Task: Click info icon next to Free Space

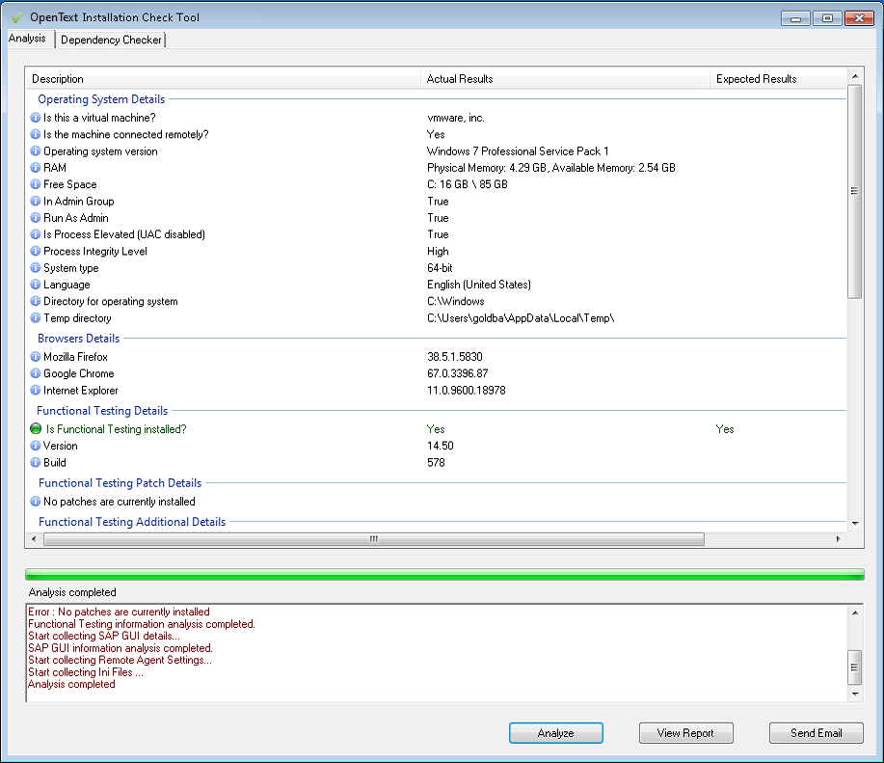Action: point(36,184)
